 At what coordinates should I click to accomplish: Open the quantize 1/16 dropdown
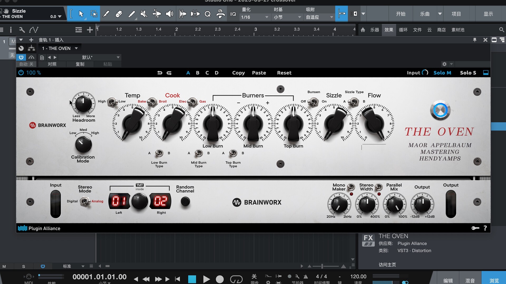255,17
